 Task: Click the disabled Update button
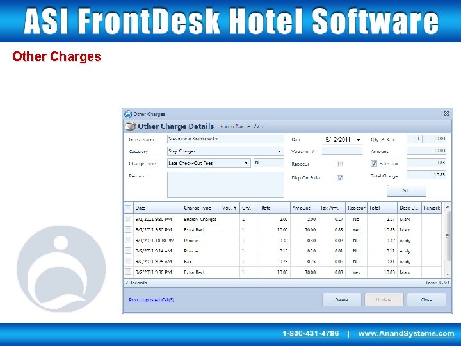(384, 300)
